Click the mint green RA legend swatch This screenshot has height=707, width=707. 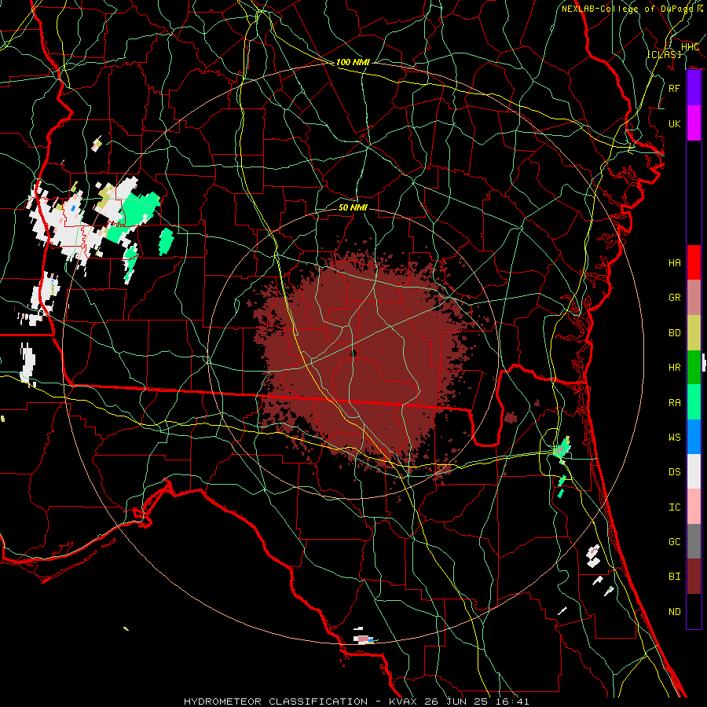pyautogui.click(x=694, y=402)
